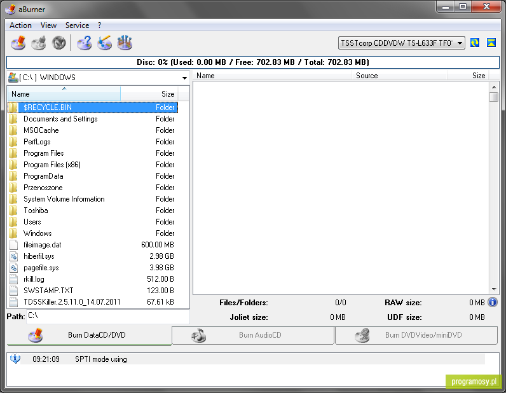Refresh the drive list
The image size is (506, 393).
475,43
